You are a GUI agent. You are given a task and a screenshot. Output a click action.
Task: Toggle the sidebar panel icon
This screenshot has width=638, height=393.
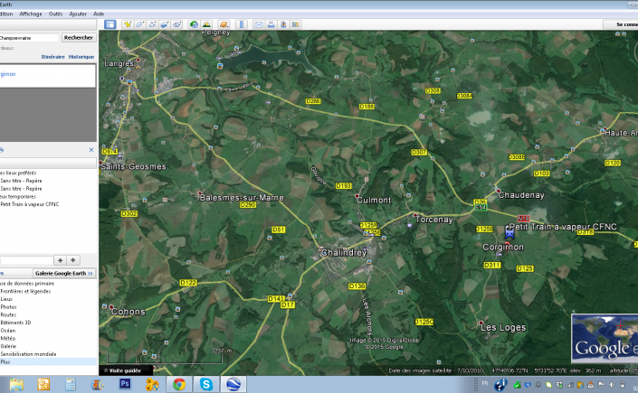(x=110, y=23)
